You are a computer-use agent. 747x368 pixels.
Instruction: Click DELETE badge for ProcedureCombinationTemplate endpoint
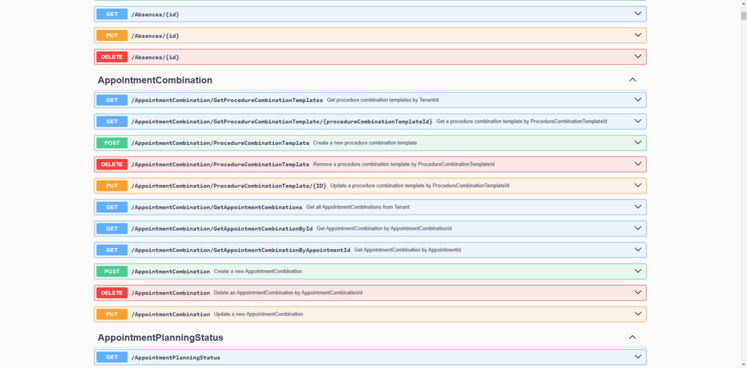click(x=112, y=164)
